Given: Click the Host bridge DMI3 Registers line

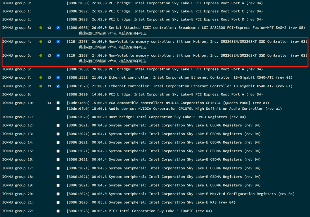Looking at the screenshot, I should (x=156, y=117).
